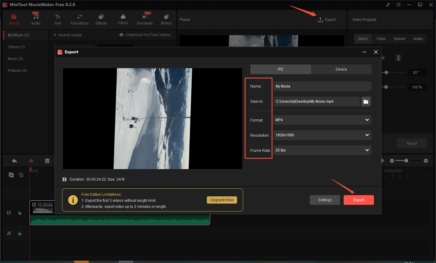Click Download YouTube Videos
This screenshot has height=263, width=436.
[x=145, y=35]
